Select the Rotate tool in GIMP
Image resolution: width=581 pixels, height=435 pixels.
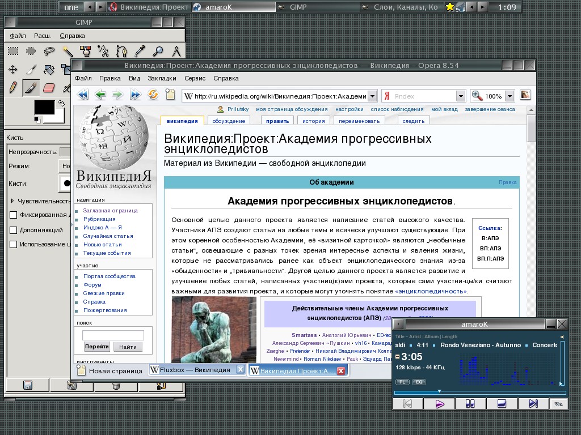pos(49,69)
